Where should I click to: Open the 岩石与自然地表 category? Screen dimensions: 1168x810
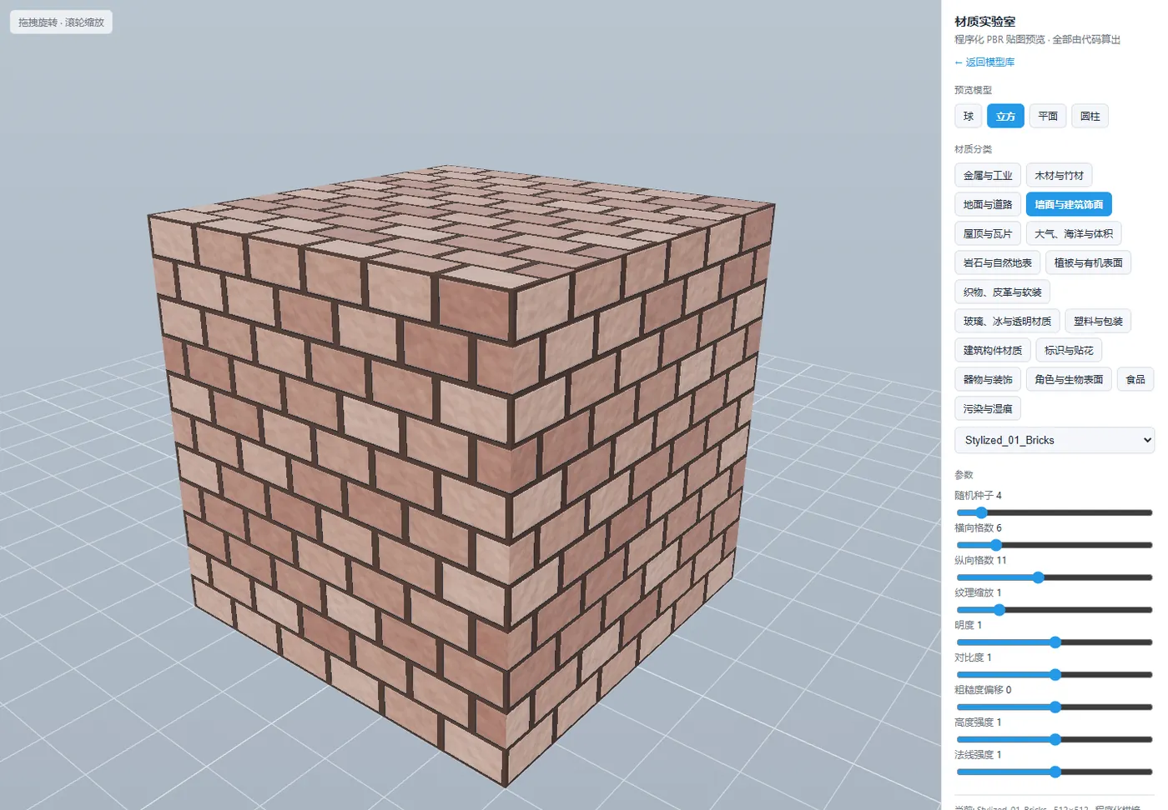(x=997, y=262)
